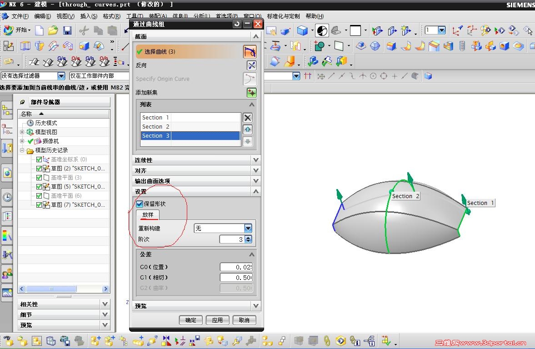535x349 pixels.
Task: Click the arc center snap icon
Action: pyautogui.click(x=373, y=76)
